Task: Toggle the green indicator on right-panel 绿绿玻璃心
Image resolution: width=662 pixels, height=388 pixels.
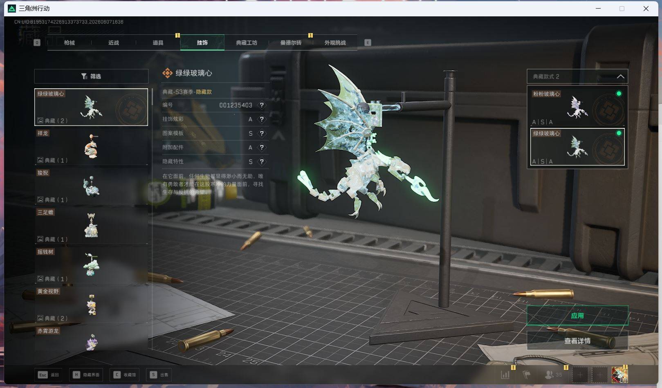Action: coord(619,133)
